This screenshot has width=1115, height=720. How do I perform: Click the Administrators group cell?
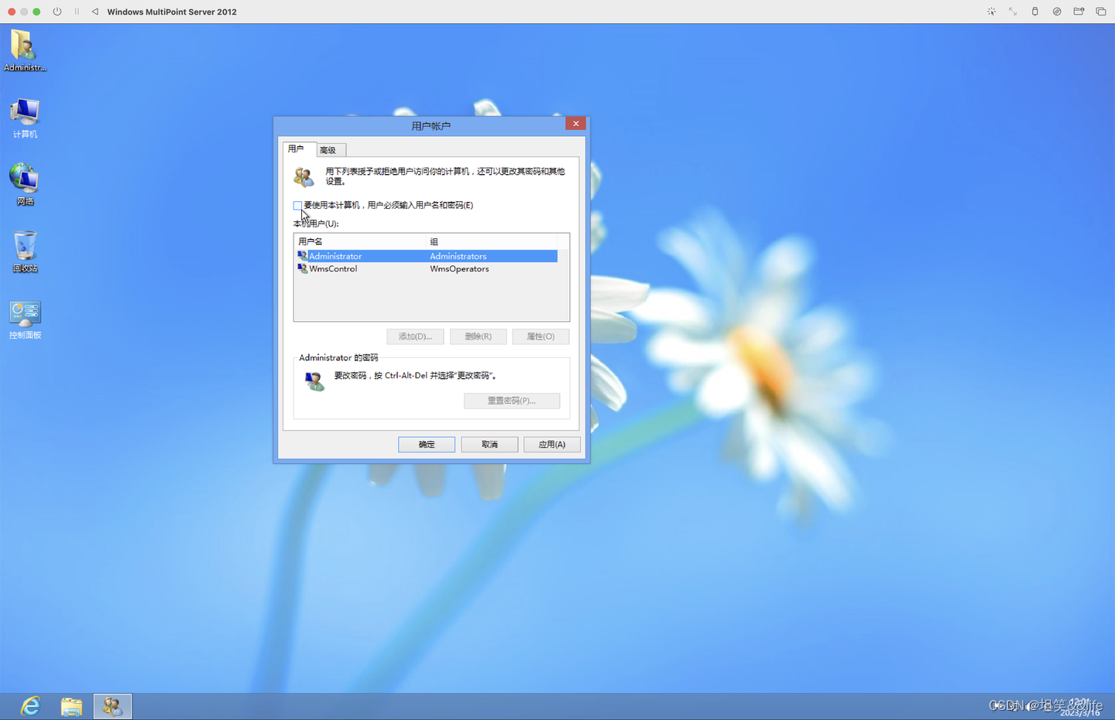(x=458, y=256)
